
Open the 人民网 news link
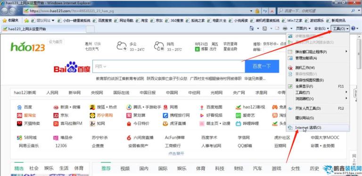(52, 93)
